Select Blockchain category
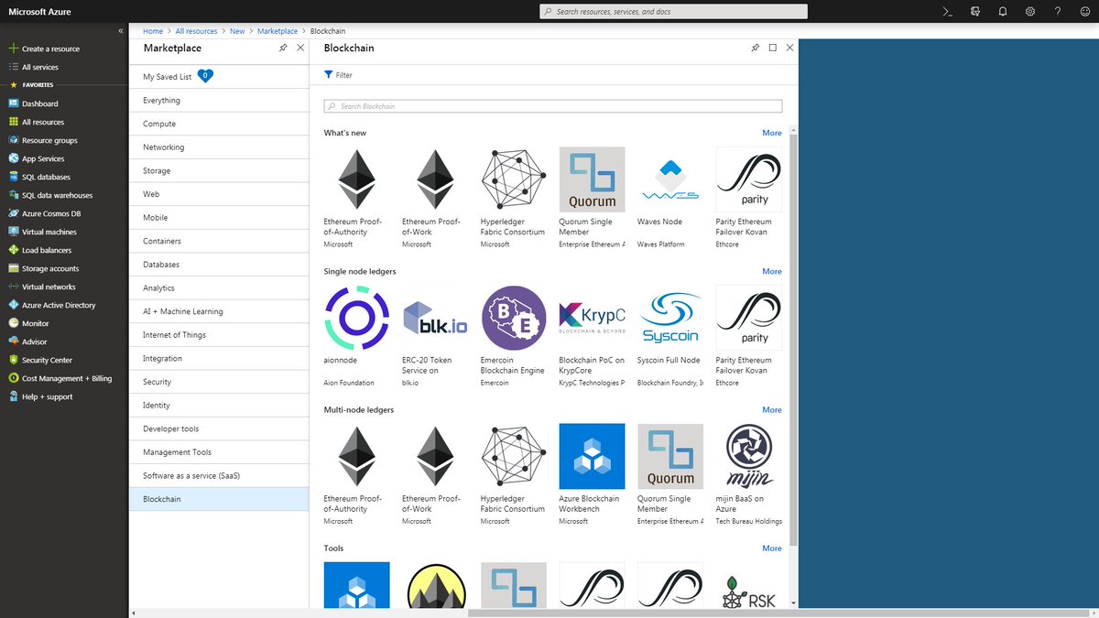The image size is (1099, 618). coord(220,499)
